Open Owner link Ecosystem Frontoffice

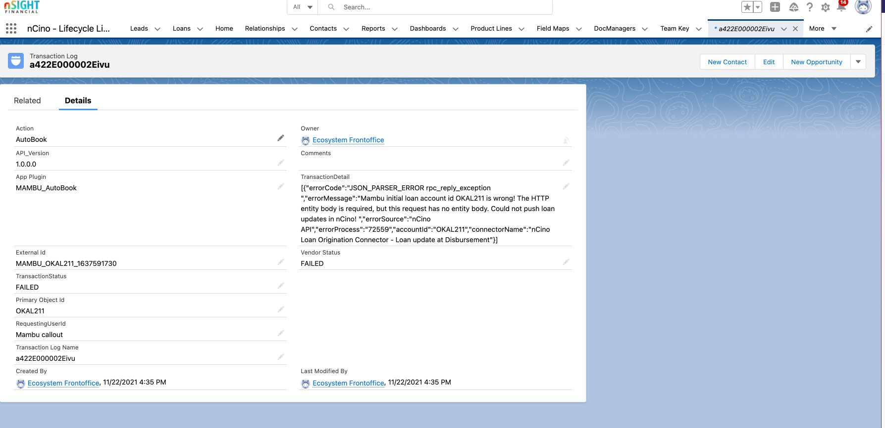[348, 140]
